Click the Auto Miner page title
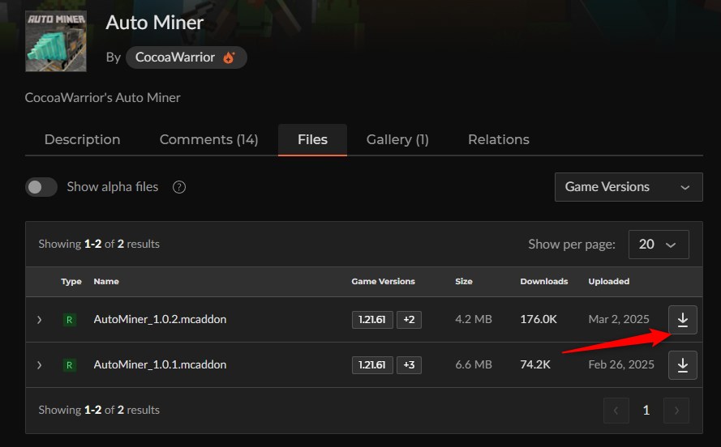Screen dimensions: 721x447 tap(154, 23)
